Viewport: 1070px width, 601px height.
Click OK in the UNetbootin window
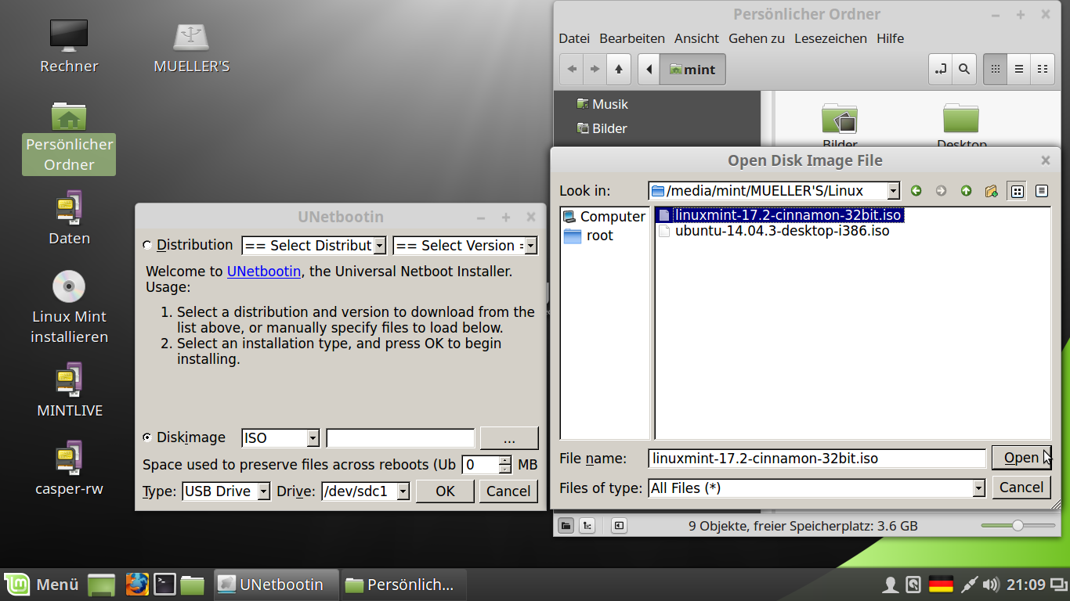click(x=445, y=491)
